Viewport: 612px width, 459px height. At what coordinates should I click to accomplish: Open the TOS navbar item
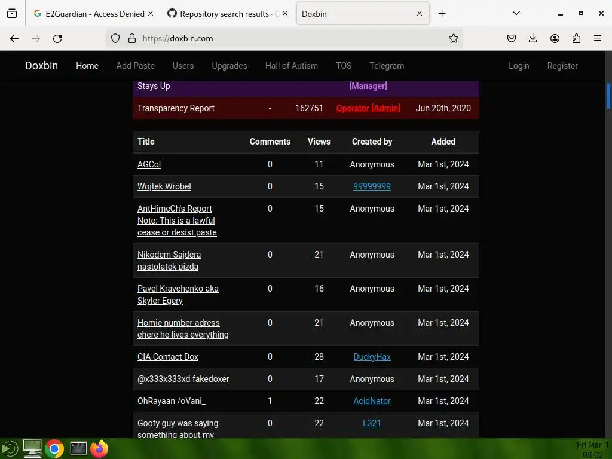(344, 66)
